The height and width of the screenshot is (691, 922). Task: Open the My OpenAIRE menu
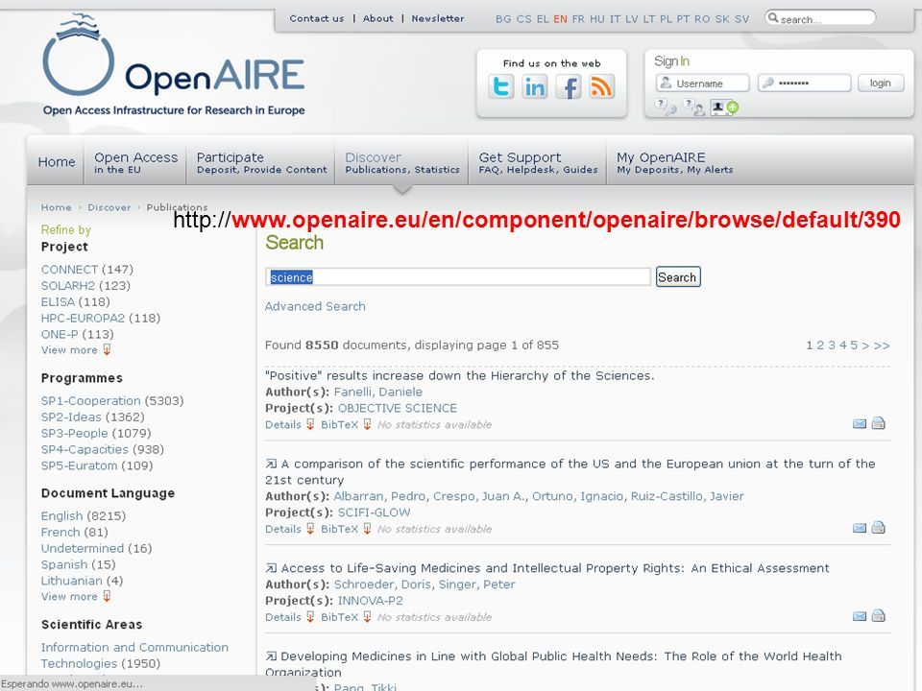point(674,162)
